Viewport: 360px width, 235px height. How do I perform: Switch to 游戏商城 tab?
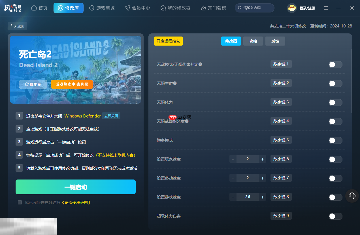click(102, 8)
